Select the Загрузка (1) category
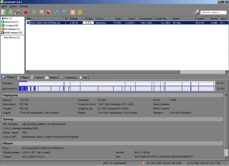 10,22
